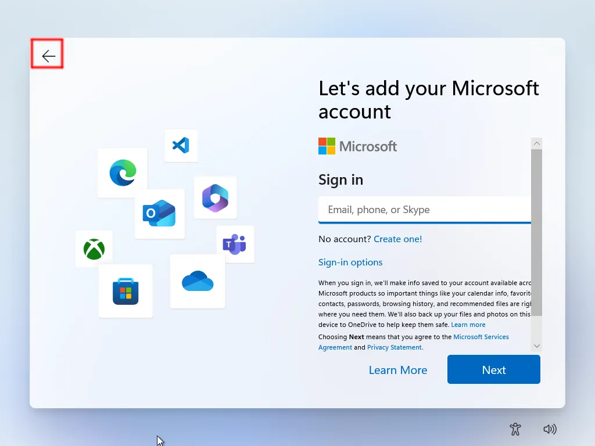Screen dimensions: 595x446
Task: Click the volume icon in the corner
Action: 550,429
